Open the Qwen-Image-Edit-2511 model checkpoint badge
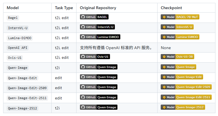218x116 pixels. click(x=186, y=97)
